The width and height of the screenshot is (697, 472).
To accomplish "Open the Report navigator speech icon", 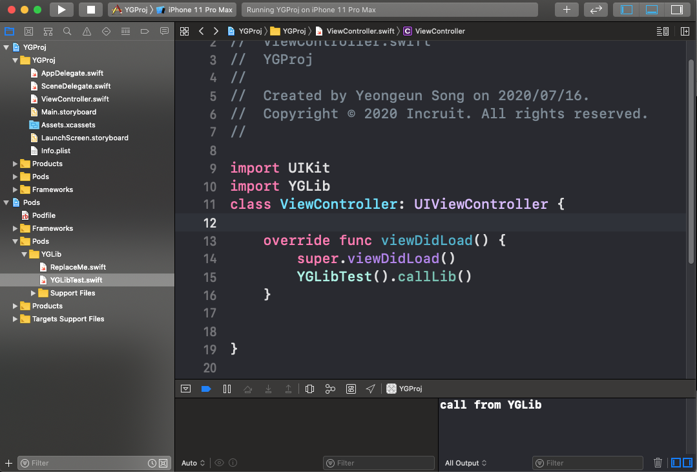I will 165,31.
